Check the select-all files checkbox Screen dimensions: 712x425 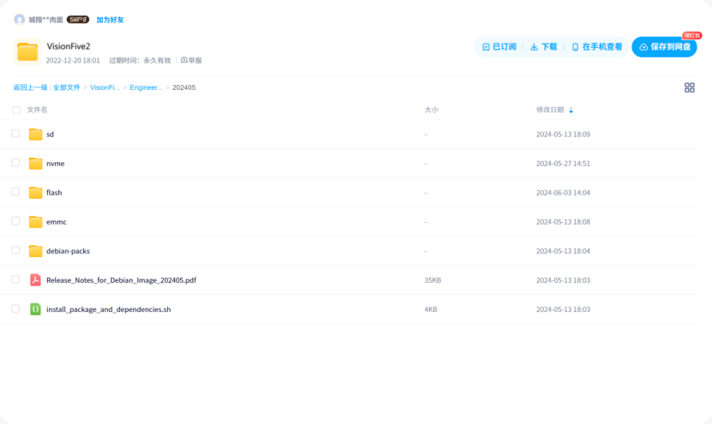(x=15, y=111)
